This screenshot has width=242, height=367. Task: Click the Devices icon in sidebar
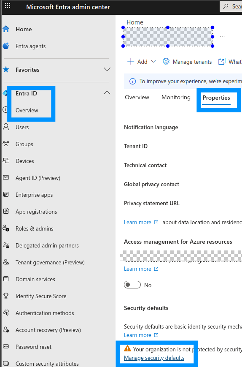click(6, 160)
